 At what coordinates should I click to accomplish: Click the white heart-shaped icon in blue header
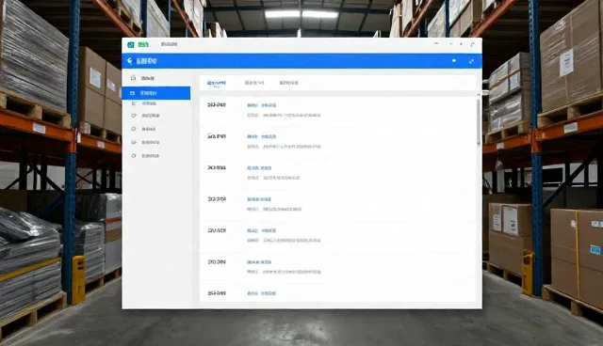454,61
